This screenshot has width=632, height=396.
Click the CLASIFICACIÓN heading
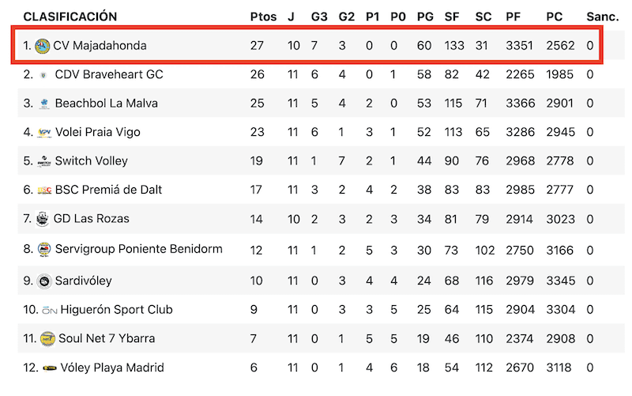point(70,17)
